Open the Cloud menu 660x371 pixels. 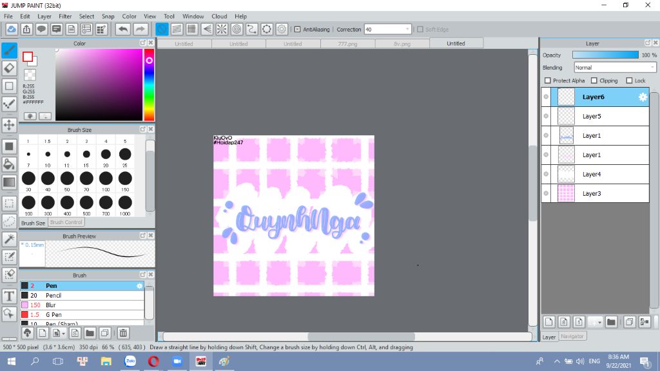pos(219,16)
